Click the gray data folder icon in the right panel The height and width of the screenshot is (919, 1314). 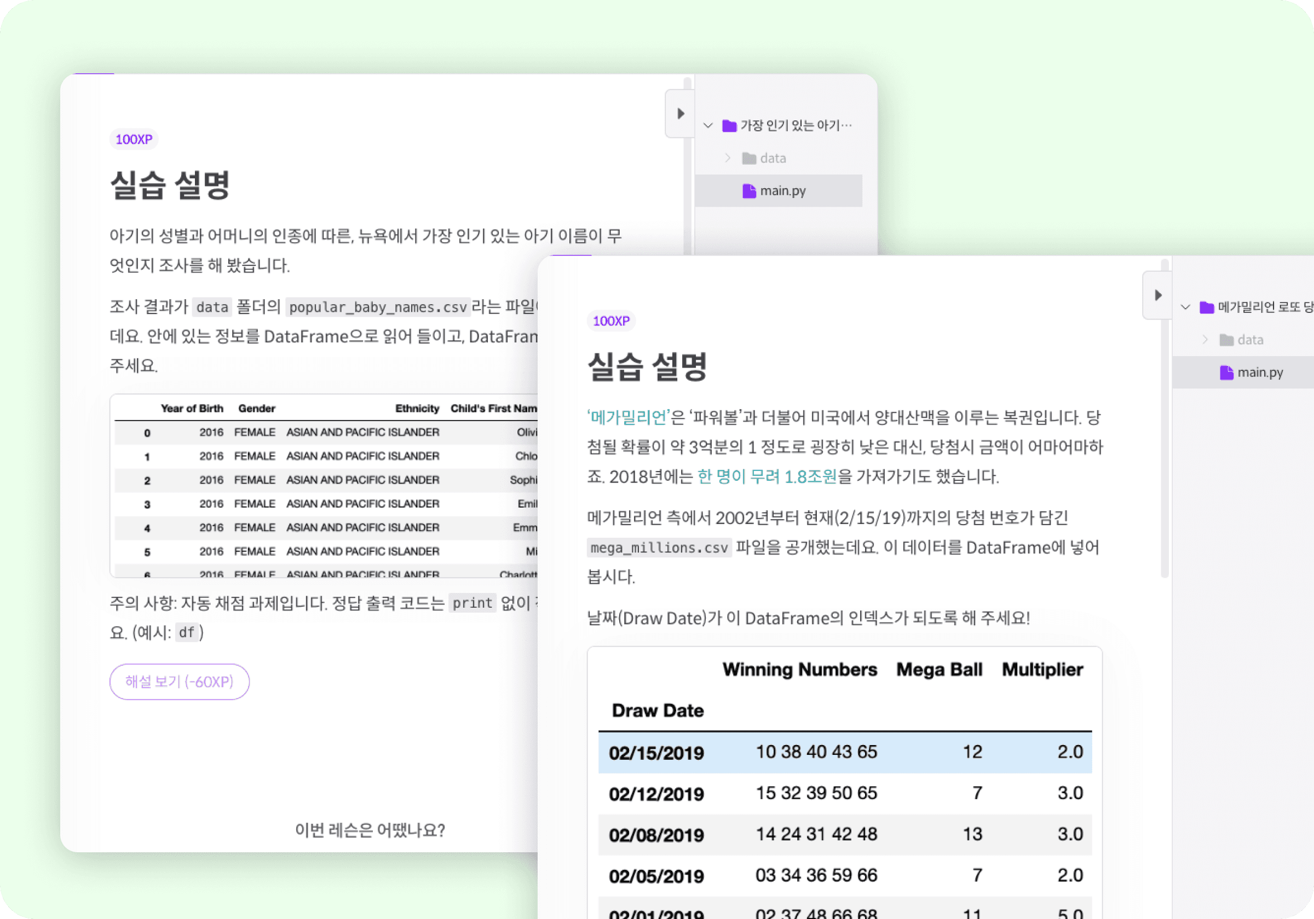(1226, 340)
